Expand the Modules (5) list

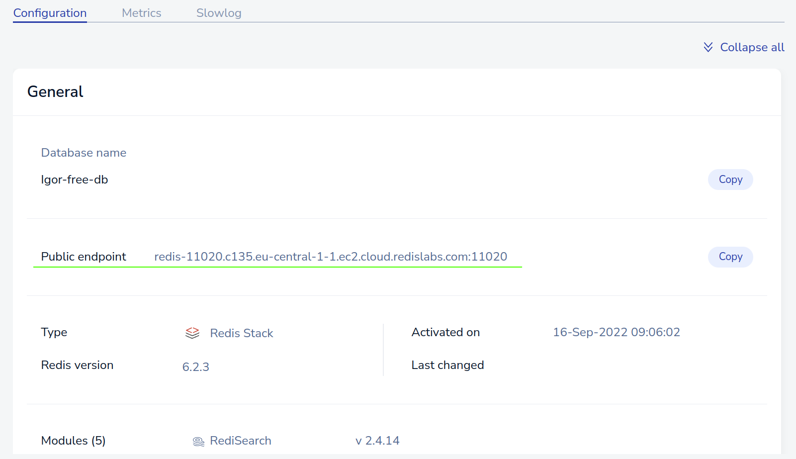(x=73, y=441)
